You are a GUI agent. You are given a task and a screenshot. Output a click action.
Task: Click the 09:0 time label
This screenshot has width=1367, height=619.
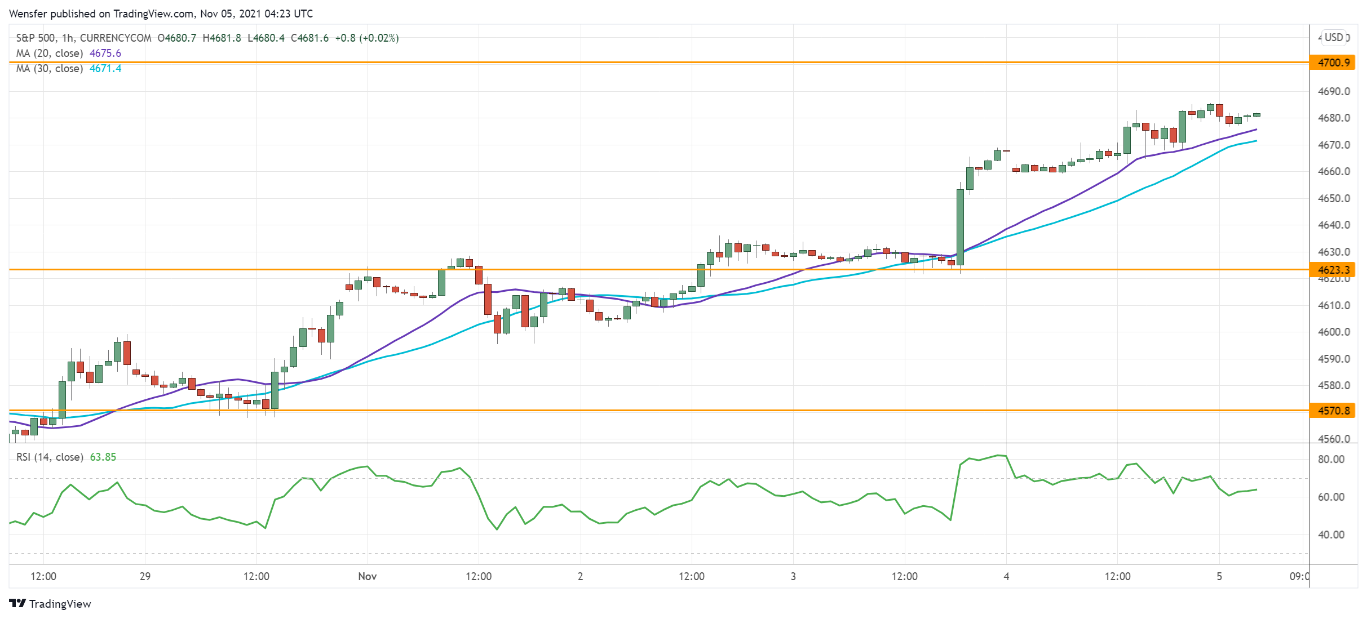(1299, 576)
